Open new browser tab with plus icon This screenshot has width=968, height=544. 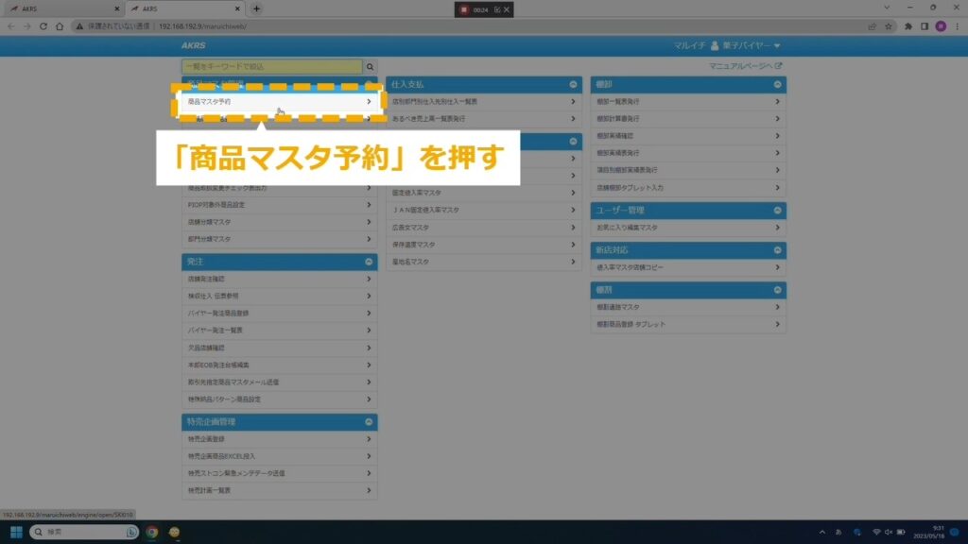click(x=256, y=8)
